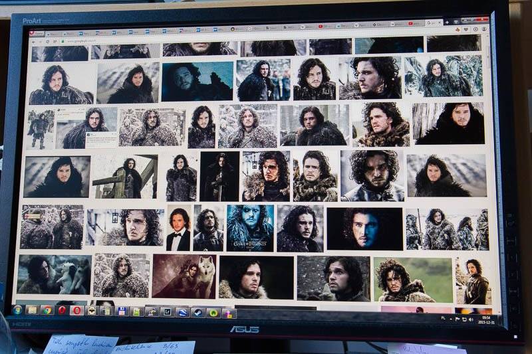The image size is (532, 354).
Task: Launch Lightroom (Lr) from the taskbar
Action: point(167,312)
